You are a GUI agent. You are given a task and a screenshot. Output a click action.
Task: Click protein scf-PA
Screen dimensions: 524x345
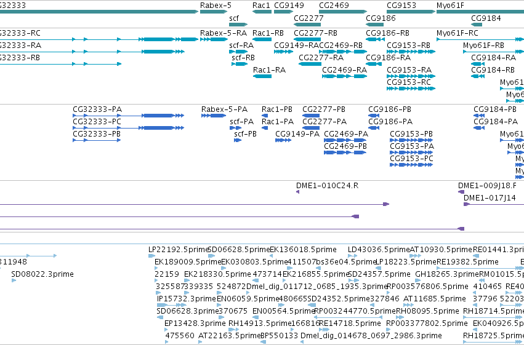236,128
